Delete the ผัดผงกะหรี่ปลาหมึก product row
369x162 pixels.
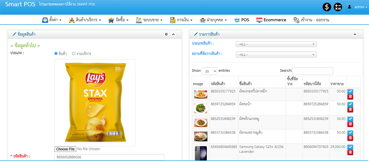350,97
